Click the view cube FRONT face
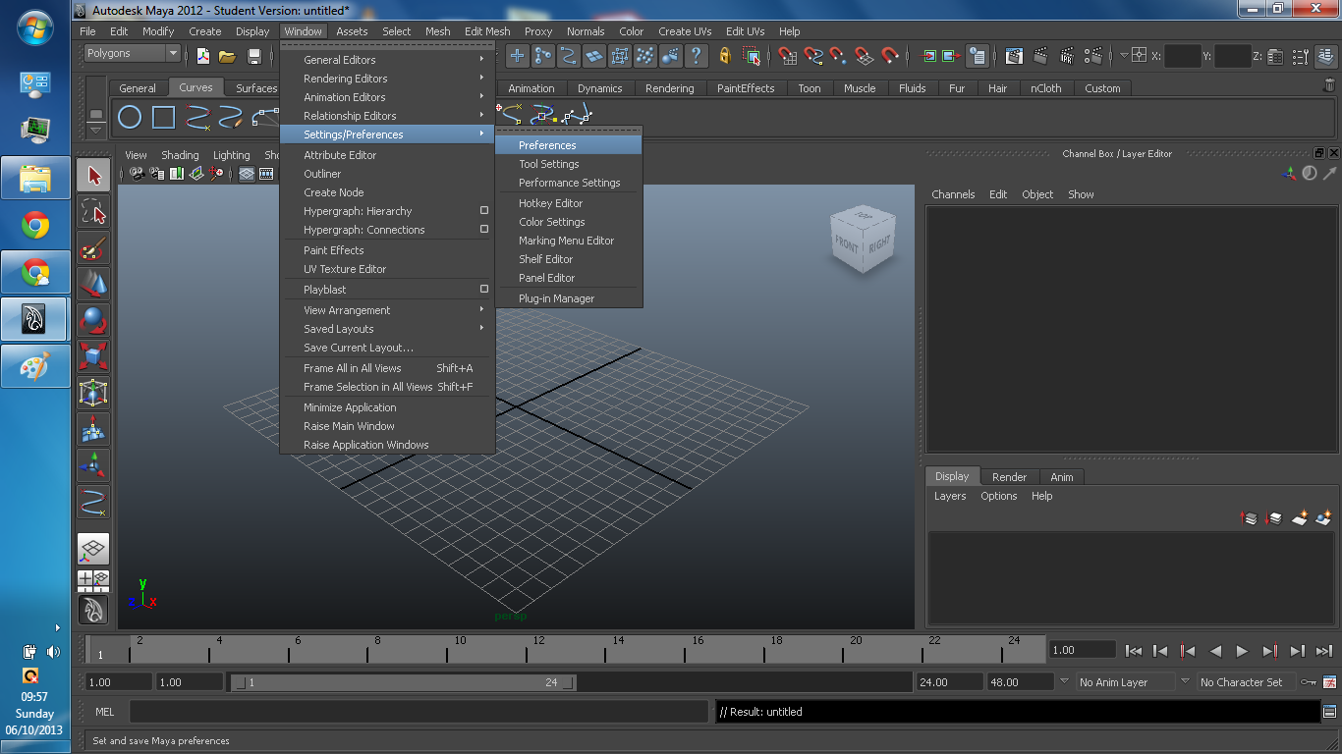1342x754 pixels. pyautogui.click(x=847, y=243)
